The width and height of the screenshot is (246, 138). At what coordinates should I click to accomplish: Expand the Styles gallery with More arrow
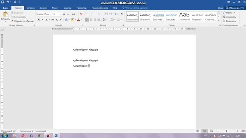click(x=219, y=20)
